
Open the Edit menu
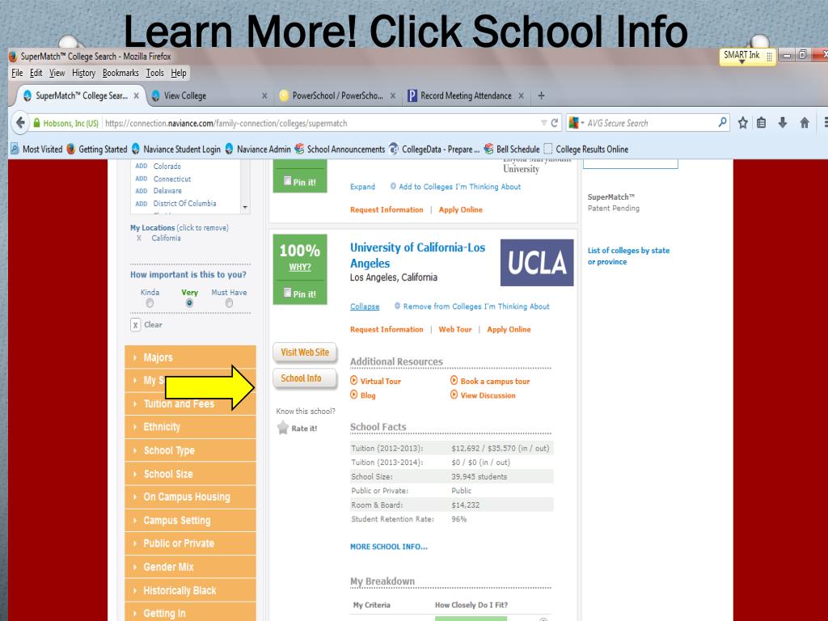pyautogui.click(x=36, y=73)
